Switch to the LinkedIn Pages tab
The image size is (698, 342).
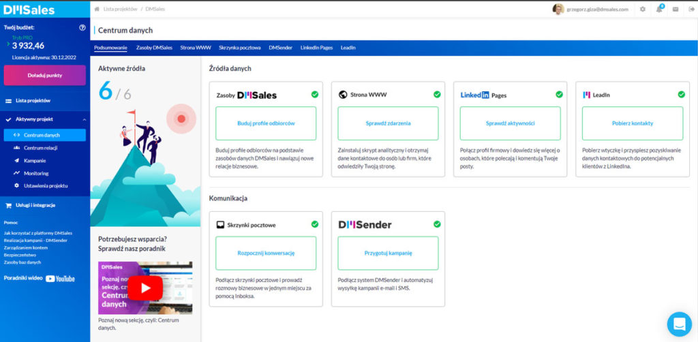click(x=316, y=48)
